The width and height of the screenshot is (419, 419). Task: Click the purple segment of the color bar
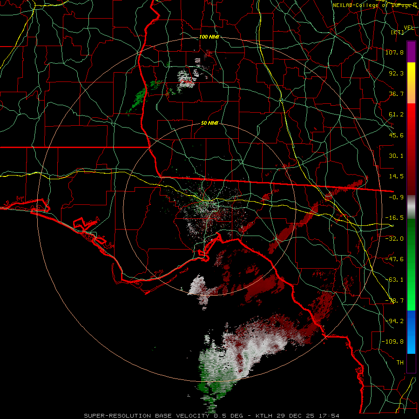[411, 52]
